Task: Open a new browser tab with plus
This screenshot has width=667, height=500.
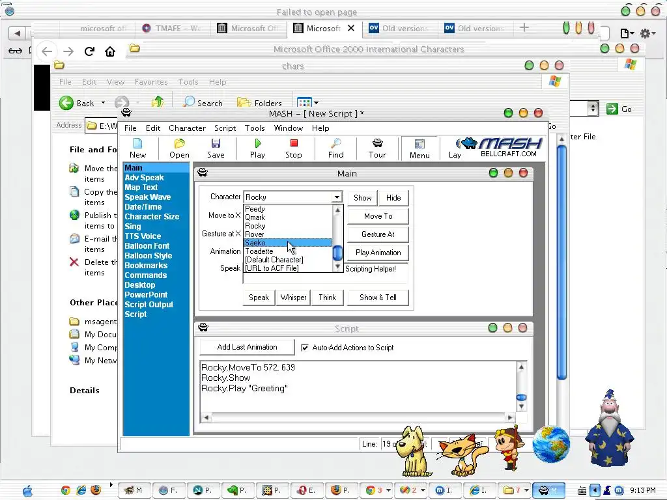Action: tap(524, 27)
